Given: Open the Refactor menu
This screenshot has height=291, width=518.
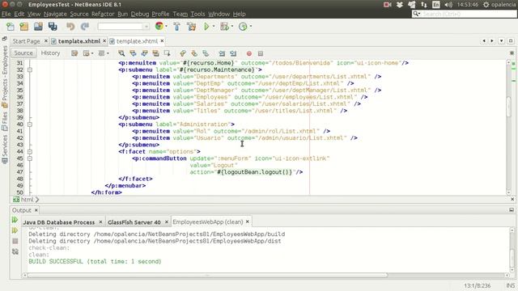Looking at the screenshot, I should (x=103, y=14).
